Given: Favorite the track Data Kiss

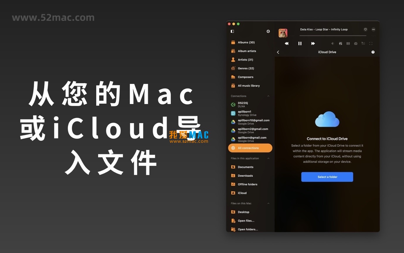Looking at the screenshot, I should (x=365, y=29).
